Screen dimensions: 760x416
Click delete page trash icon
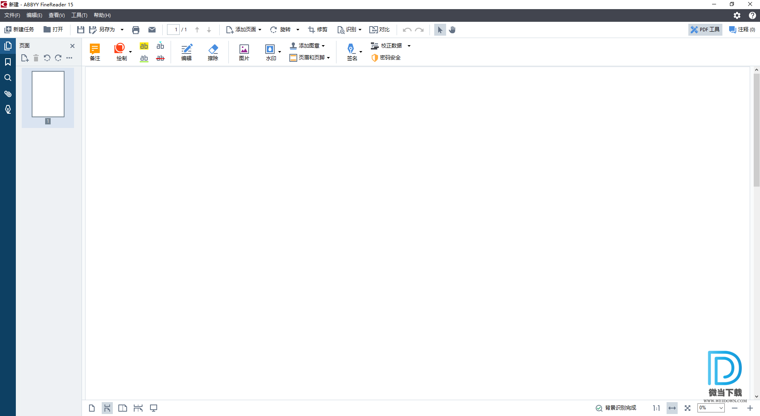[x=36, y=58]
